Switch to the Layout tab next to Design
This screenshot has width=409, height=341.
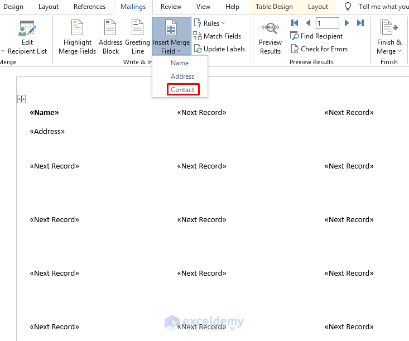48,7
